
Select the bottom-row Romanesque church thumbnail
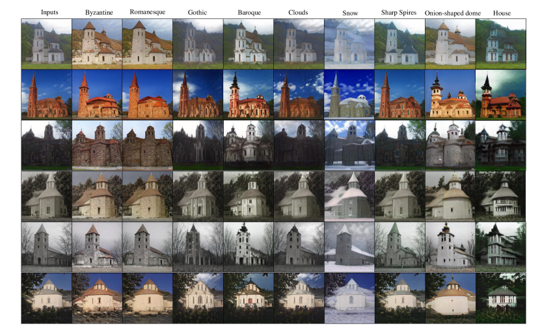click(x=147, y=297)
